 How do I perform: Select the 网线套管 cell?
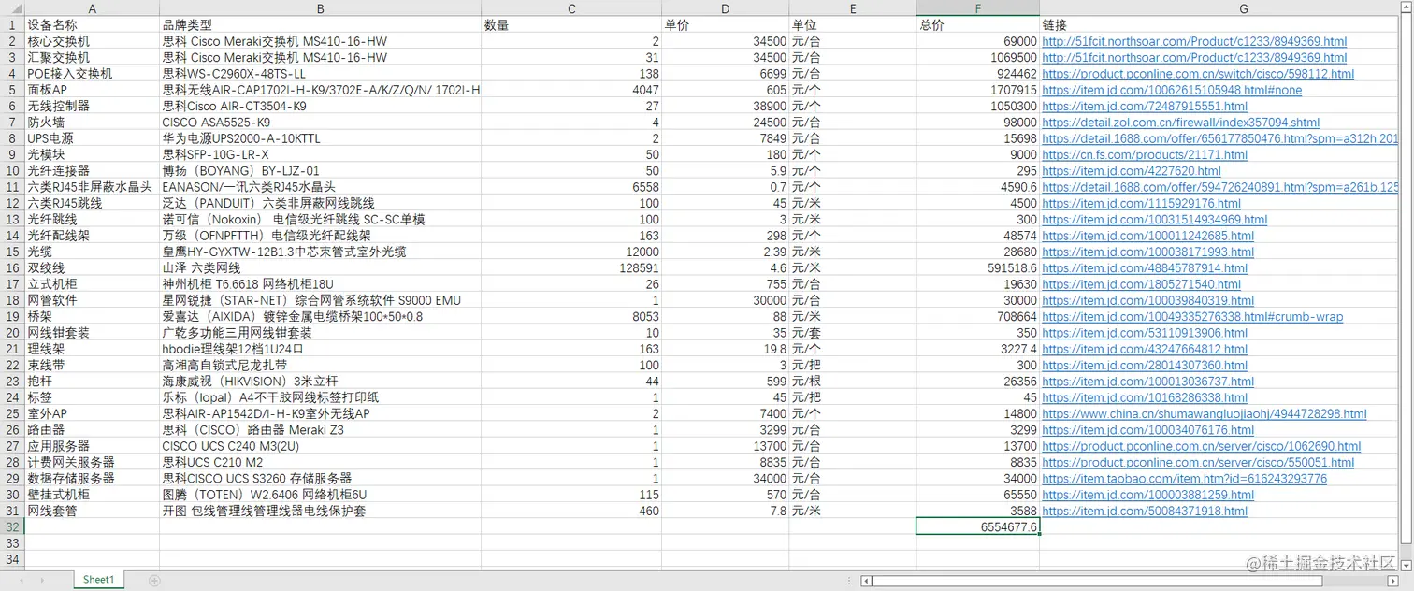tap(92, 511)
